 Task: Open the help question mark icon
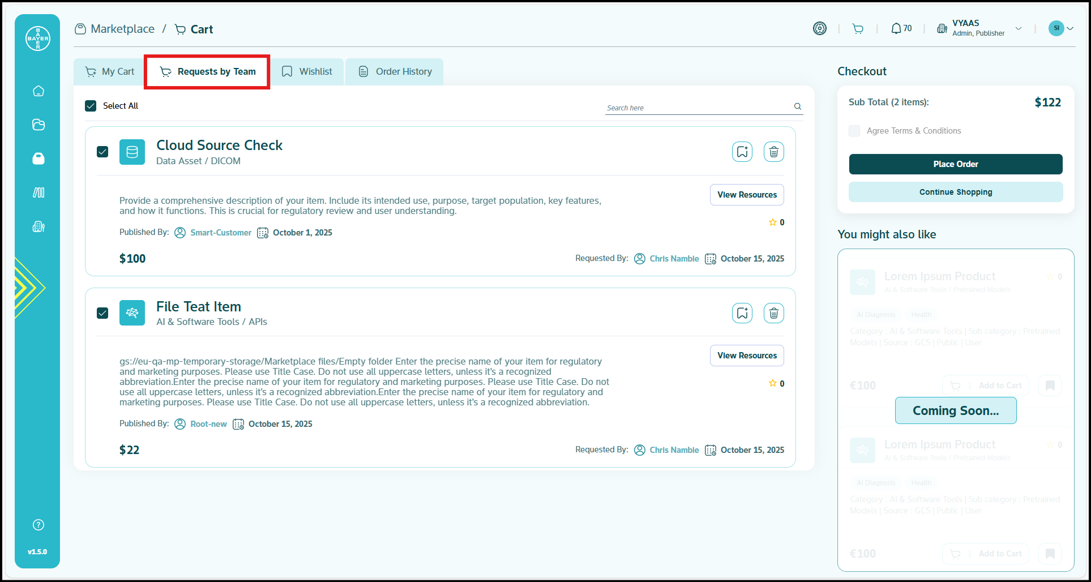(x=38, y=525)
